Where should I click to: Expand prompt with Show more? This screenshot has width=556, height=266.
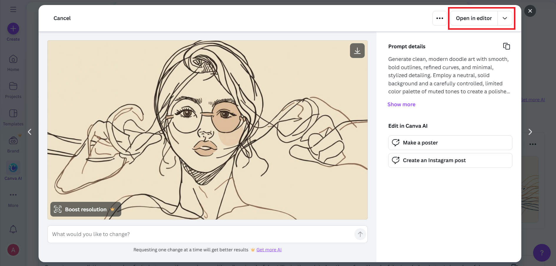pos(401,104)
